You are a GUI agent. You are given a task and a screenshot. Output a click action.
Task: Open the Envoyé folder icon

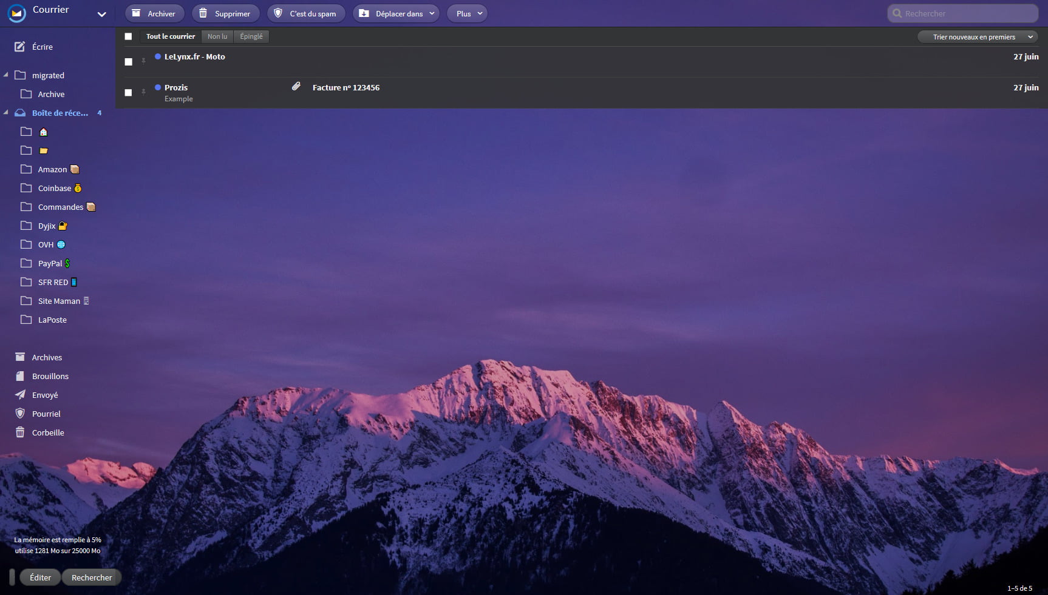20,395
